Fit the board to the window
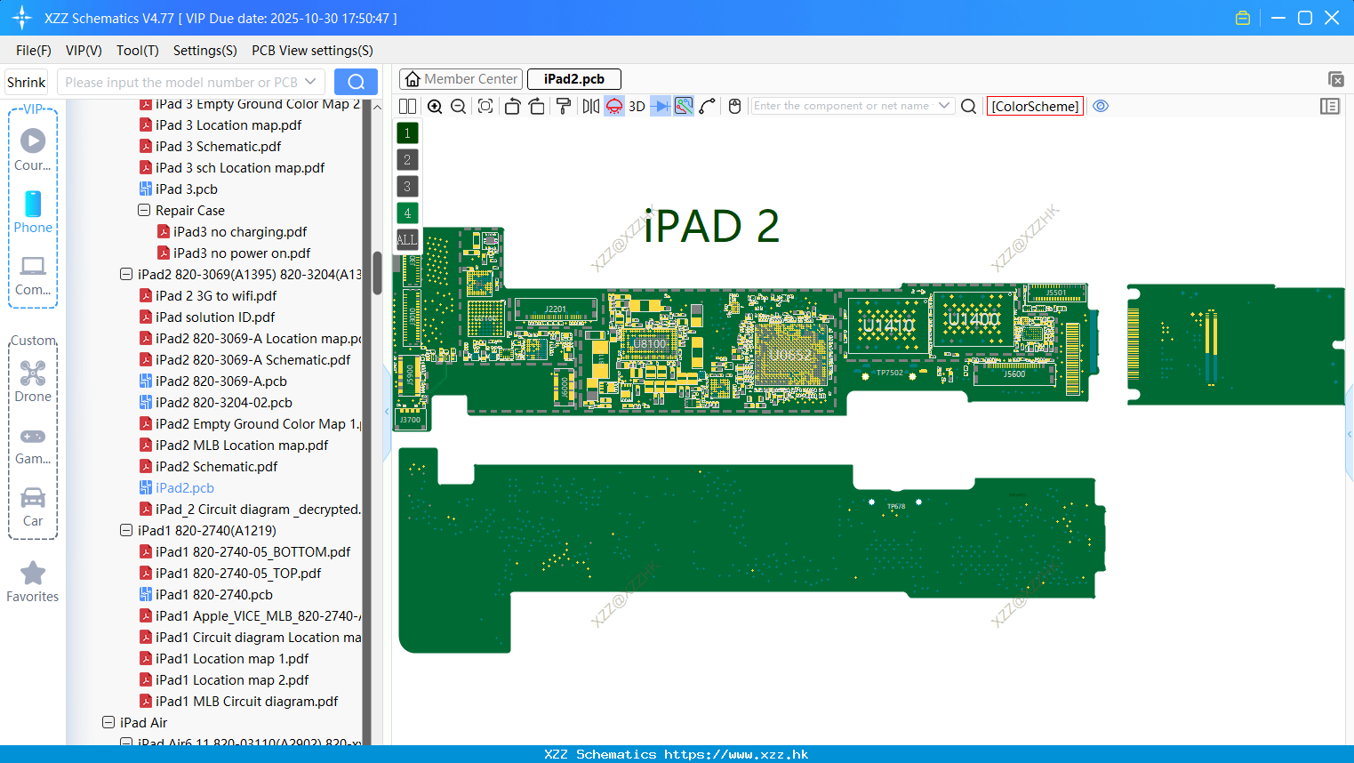The width and height of the screenshot is (1354, 763). tap(485, 106)
